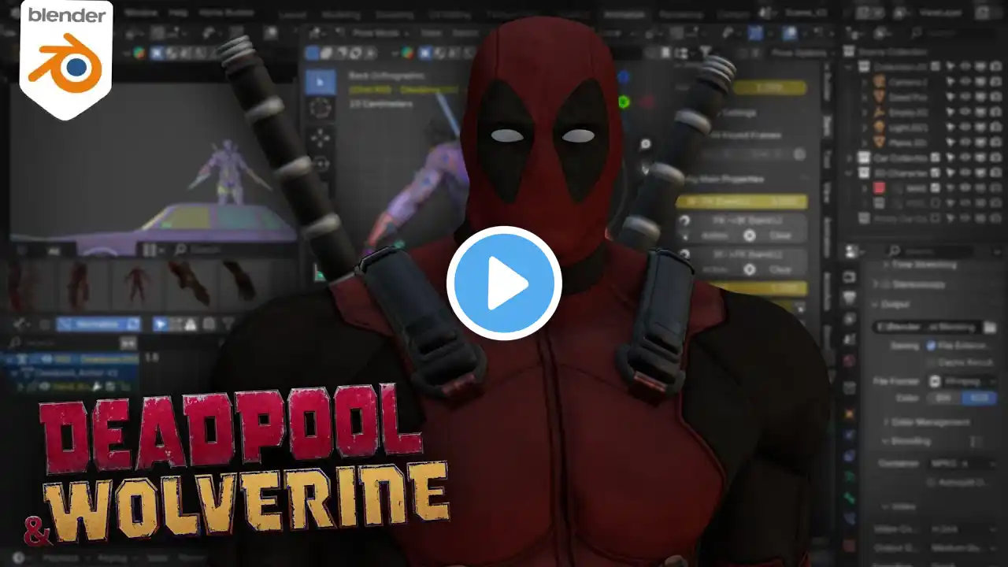
Task: Hide the Camera object with its eye icon
Action: [x=965, y=81]
